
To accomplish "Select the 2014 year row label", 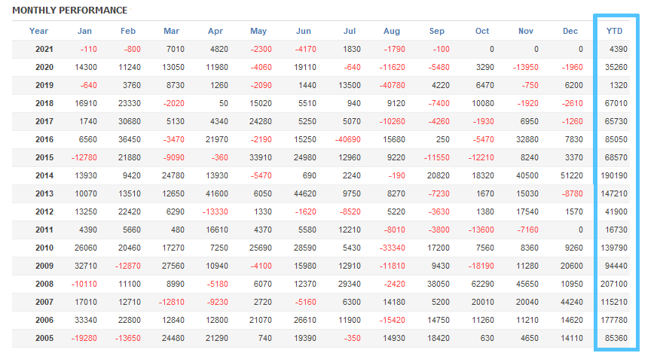I will 44,175.
